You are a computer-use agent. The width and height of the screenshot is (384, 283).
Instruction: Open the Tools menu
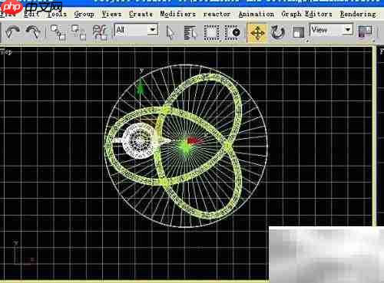click(57, 14)
